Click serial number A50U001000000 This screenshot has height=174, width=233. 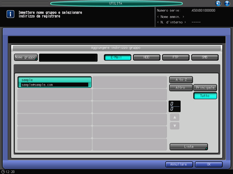203,10
